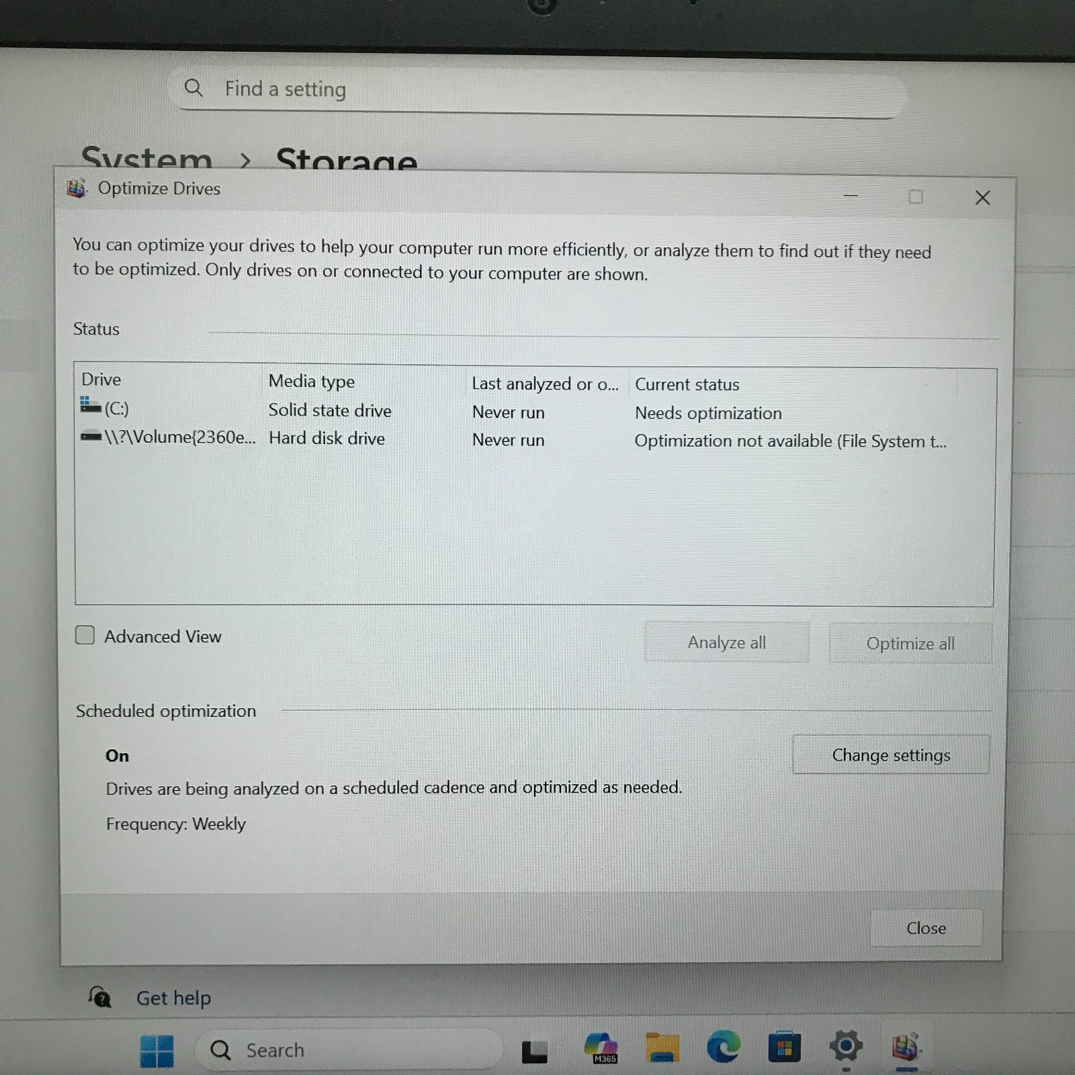The image size is (1075, 1075).
Task: Close the Optimize Drives window with X
Action: (982, 198)
